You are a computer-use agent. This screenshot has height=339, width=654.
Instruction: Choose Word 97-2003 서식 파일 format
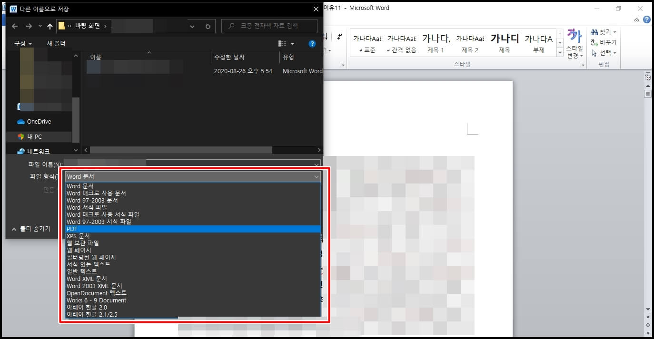click(x=193, y=222)
